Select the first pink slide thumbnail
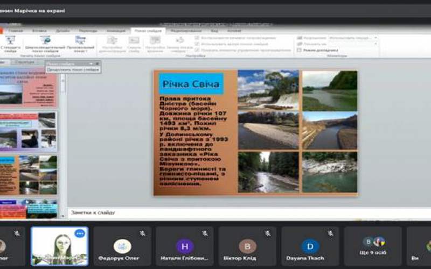431x269 pixels. [x=29, y=88]
